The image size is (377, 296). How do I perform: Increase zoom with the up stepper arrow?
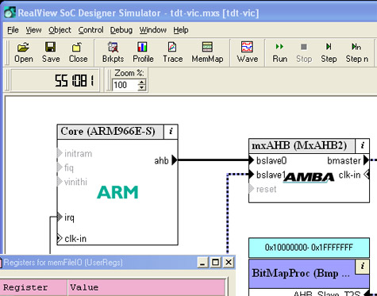[142, 83]
